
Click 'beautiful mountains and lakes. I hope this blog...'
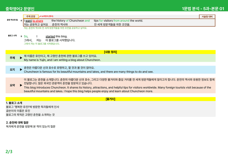tap(88, 91)
